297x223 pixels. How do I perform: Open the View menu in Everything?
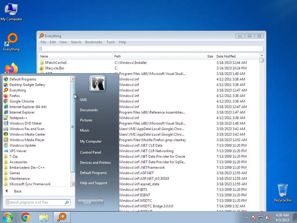[x=63, y=42]
